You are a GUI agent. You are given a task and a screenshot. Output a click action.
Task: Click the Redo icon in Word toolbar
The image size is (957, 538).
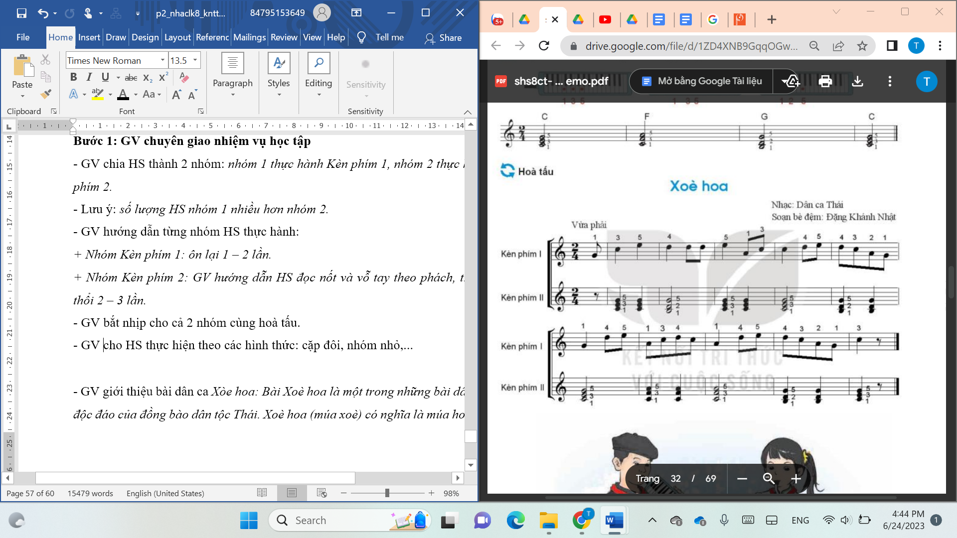pyautogui.click(x=69, y=13)
